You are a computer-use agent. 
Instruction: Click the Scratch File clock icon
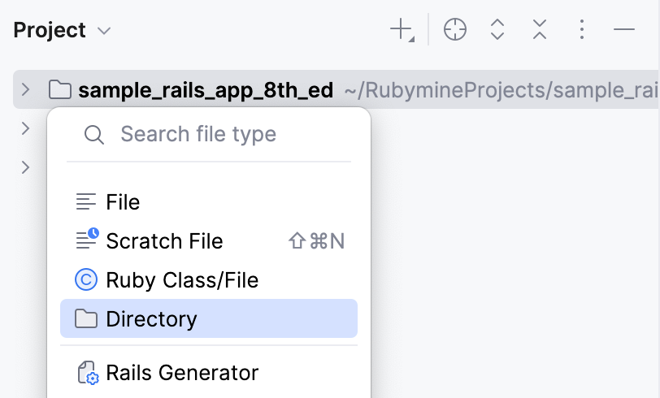(x=87, y=240)
